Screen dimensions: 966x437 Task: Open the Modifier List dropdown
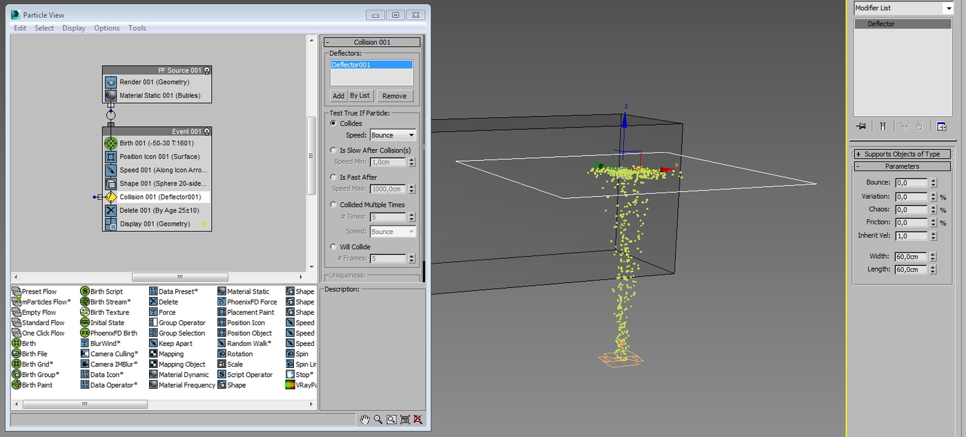coord(903,8)
